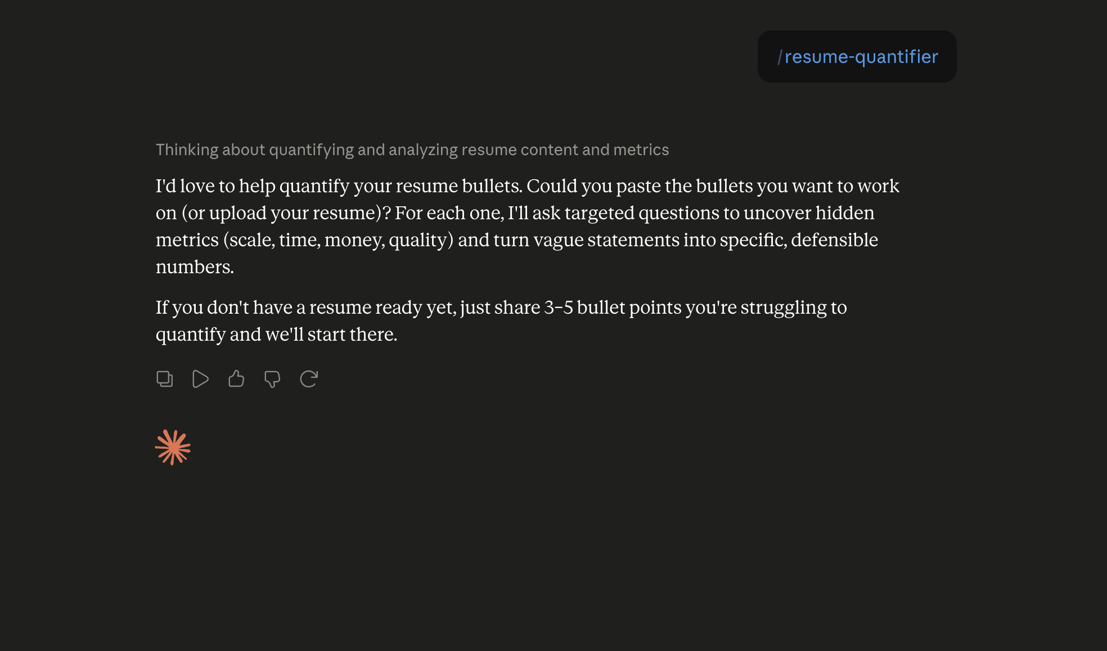The width and height of the screenshot is (1107, 651).
Task: Copy the assistant response to clipboard
Action: pos(164,379)
